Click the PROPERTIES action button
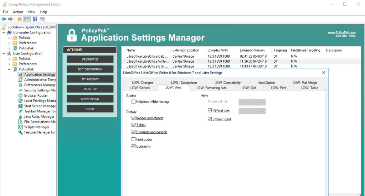365x196 pixels. (90, 59)
